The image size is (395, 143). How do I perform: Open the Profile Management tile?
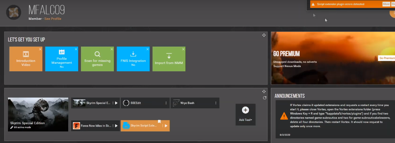pyautogui.click(x=62, y=59)
